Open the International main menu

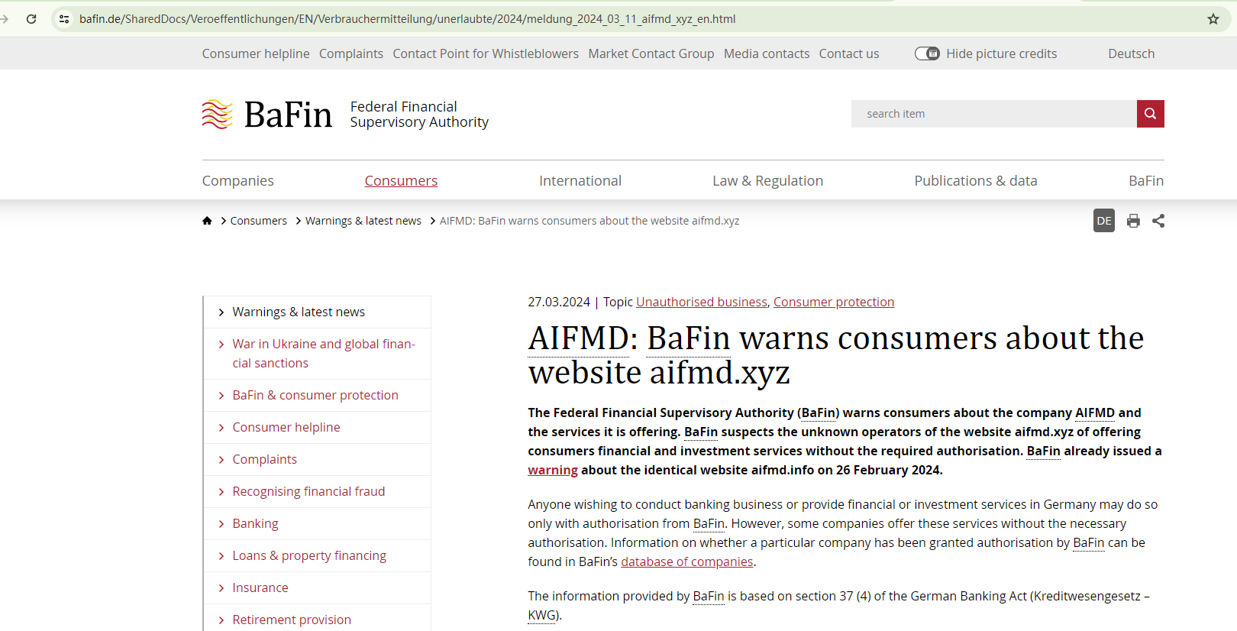click(580, 181)
